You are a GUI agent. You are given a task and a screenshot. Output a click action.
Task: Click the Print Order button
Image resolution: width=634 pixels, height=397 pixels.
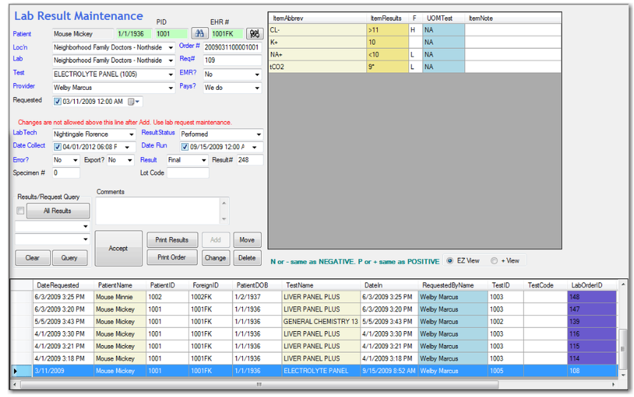click(x=172, y=257)
